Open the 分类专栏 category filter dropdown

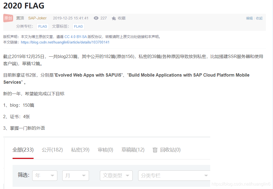pos(174,176)
